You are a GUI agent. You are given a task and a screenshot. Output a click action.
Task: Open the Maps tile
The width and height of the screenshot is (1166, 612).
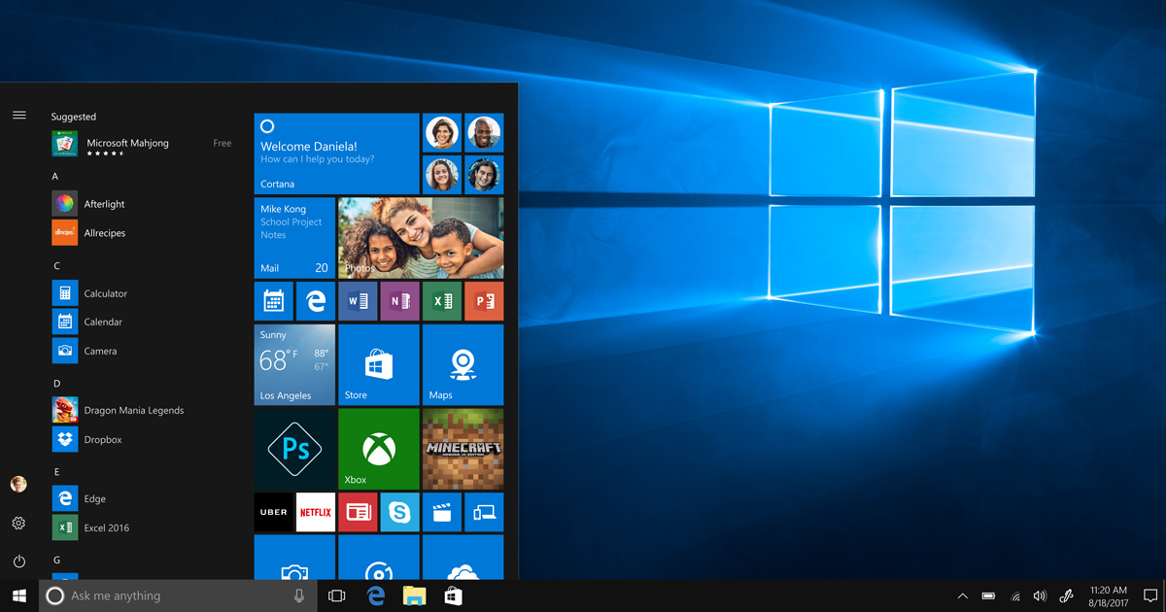(463, 364)
